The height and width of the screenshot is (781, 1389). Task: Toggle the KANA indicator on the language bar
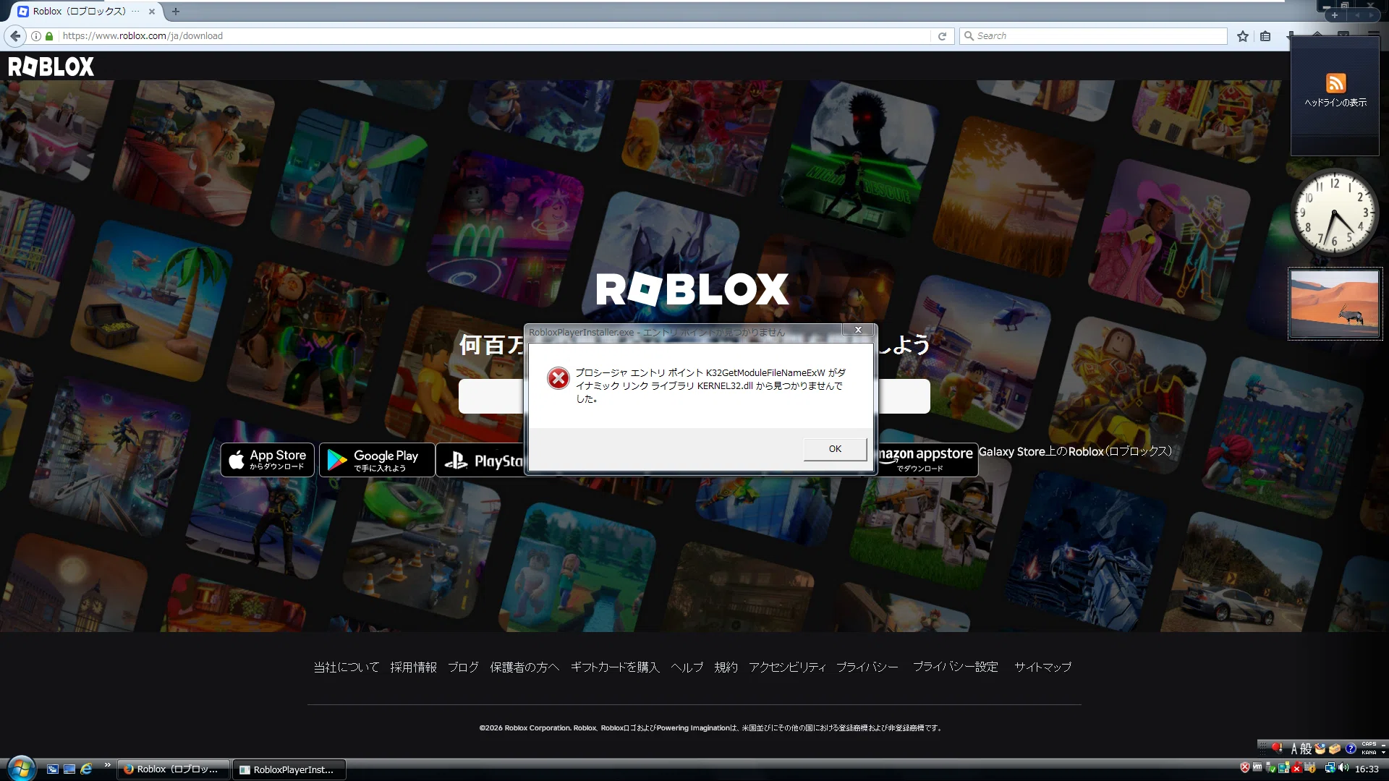pyautogui.click(x=1369, y=753)
